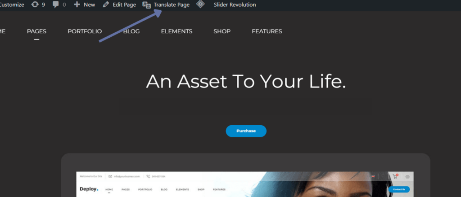Select the SHOP menu item
Viewport: 461px width, 197px height.
[222, 31]
